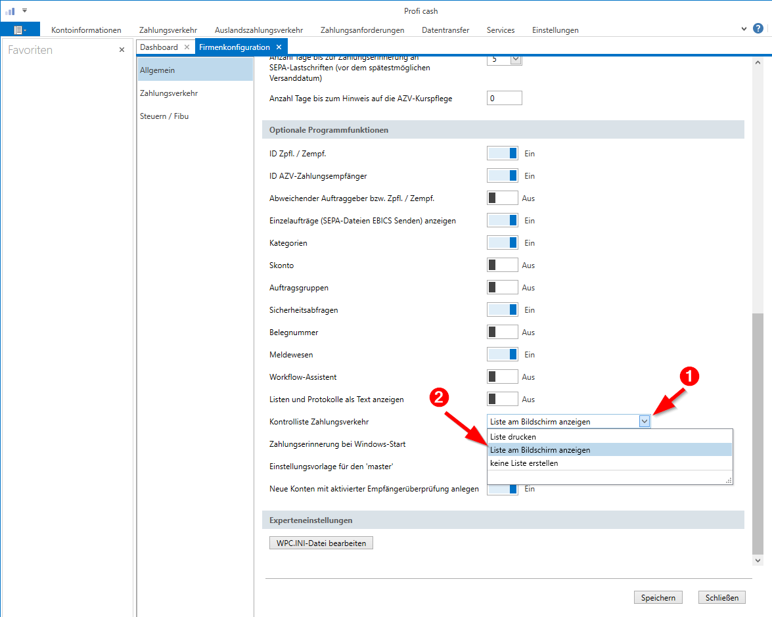
Task: Close the Firmenkonfiguration tab
Action: 279,47
